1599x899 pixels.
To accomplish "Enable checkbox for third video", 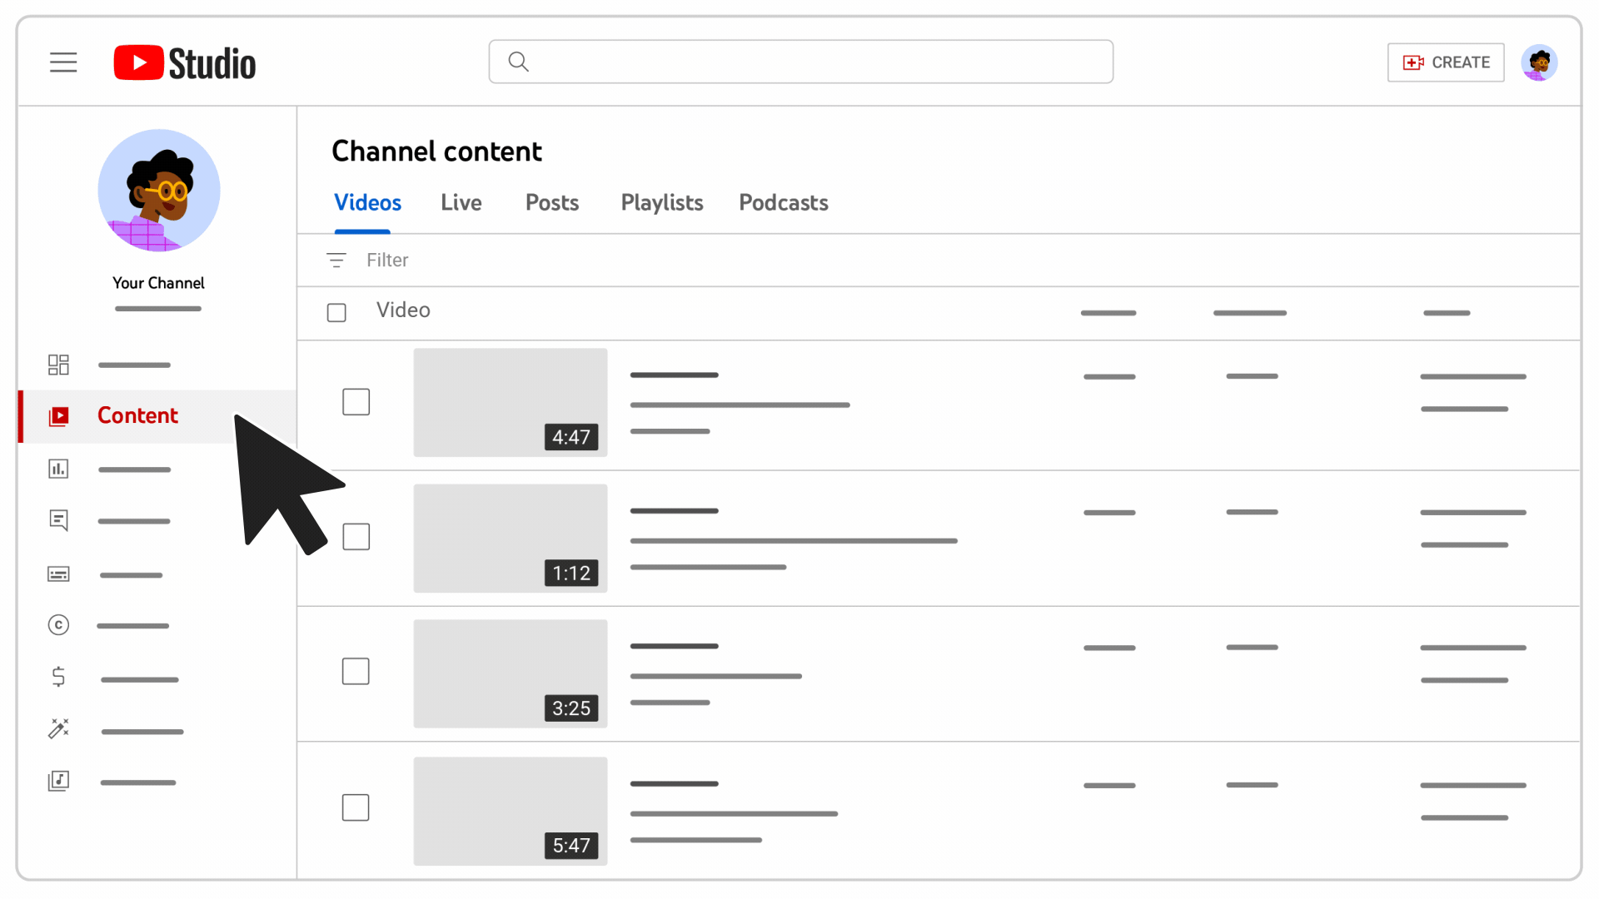I will [x=356, y=672].
